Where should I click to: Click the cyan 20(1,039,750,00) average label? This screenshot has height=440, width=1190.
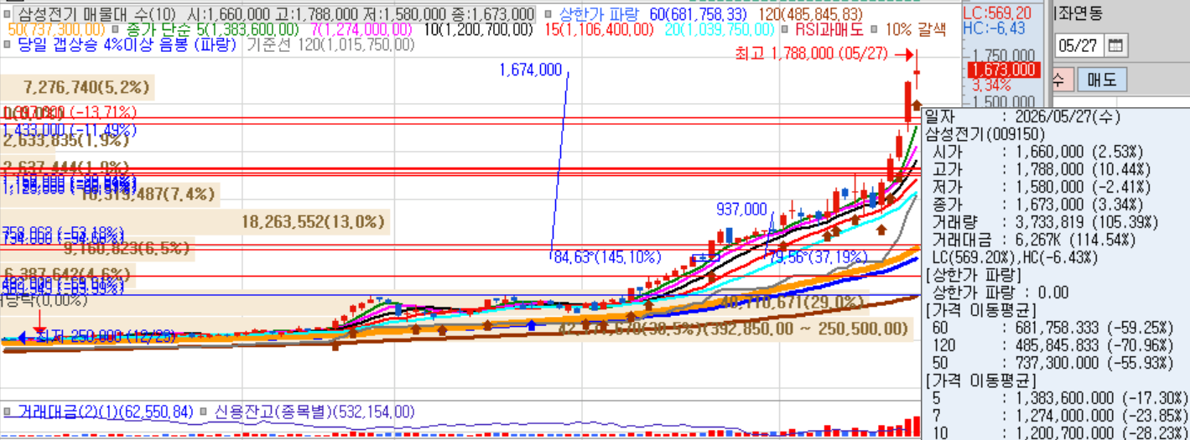[x=720, y=29]
